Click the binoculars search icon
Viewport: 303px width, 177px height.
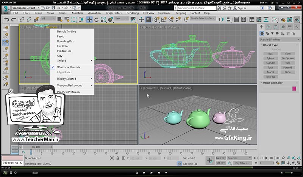pos(219,8)
